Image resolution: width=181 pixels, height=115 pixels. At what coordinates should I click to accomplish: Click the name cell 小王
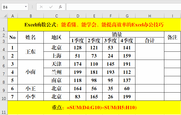coord(30,88)
